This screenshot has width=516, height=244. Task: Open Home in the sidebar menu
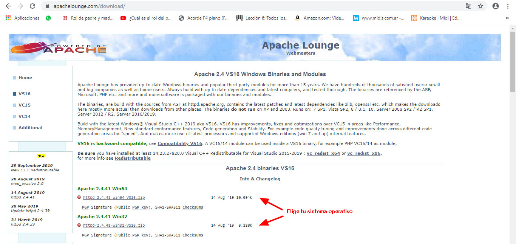pyautogui.click(x=25, y=78)
